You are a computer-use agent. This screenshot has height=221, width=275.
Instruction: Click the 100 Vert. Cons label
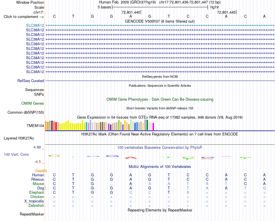[16, 154]
